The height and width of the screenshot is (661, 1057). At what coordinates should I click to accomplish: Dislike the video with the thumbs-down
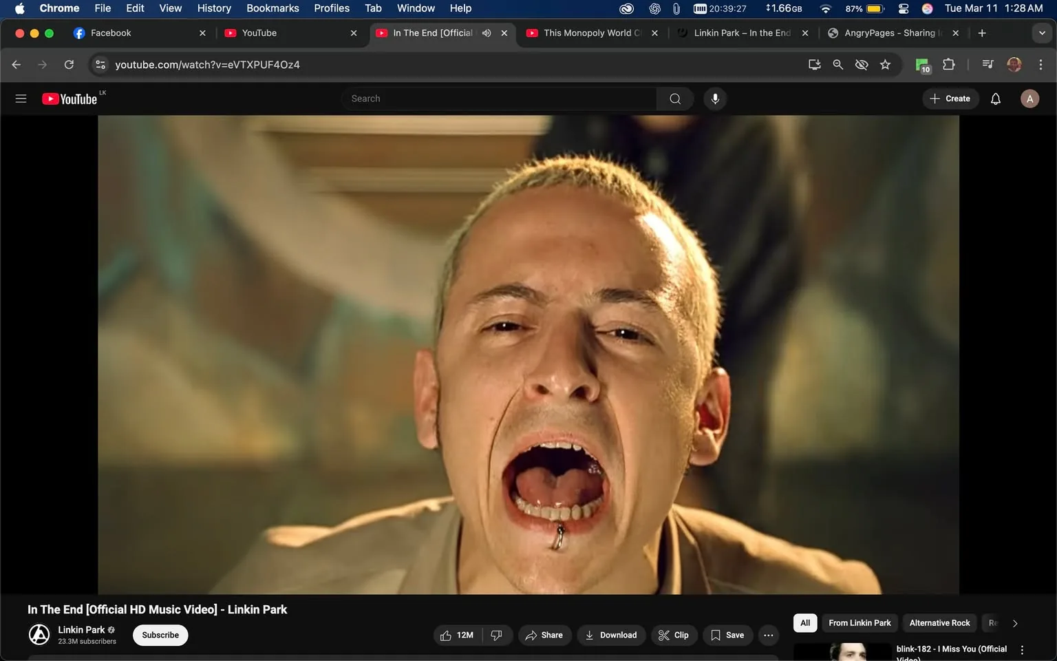[497, 635]
